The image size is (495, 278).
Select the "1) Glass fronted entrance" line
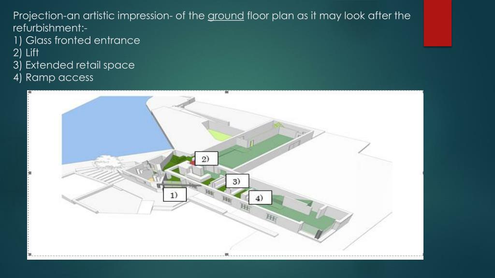(77, 41)
